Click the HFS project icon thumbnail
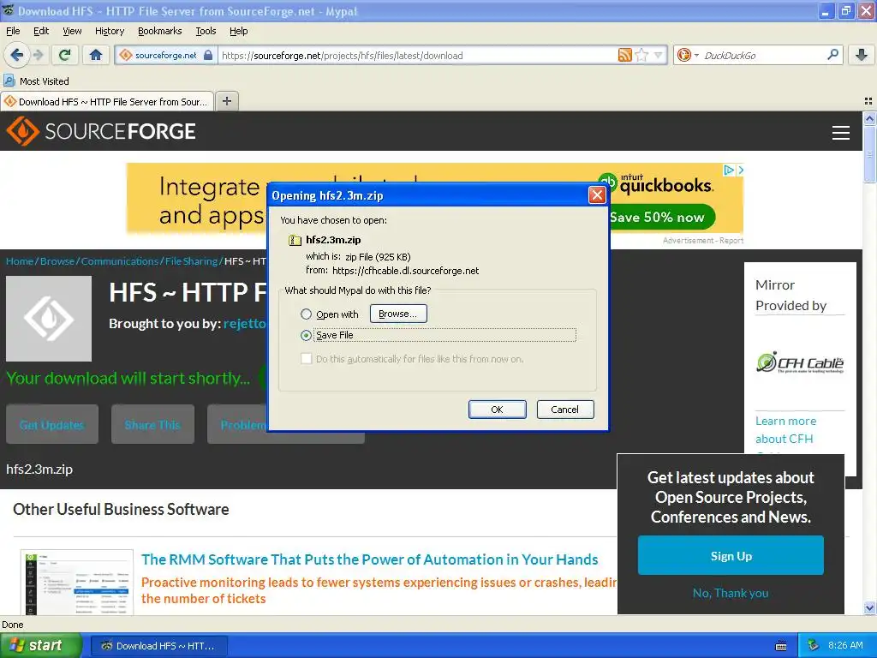The image size is (877, 658). [x=49, y=319]
